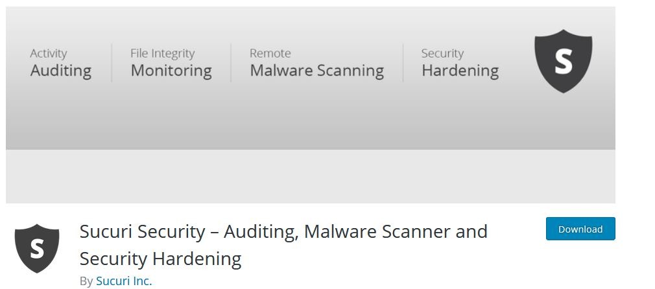This screenshot has height=289, width=655.
Task: Click the divider between Auditing and Monitoring
Action: pyautogui.click(x=112, y=63)
